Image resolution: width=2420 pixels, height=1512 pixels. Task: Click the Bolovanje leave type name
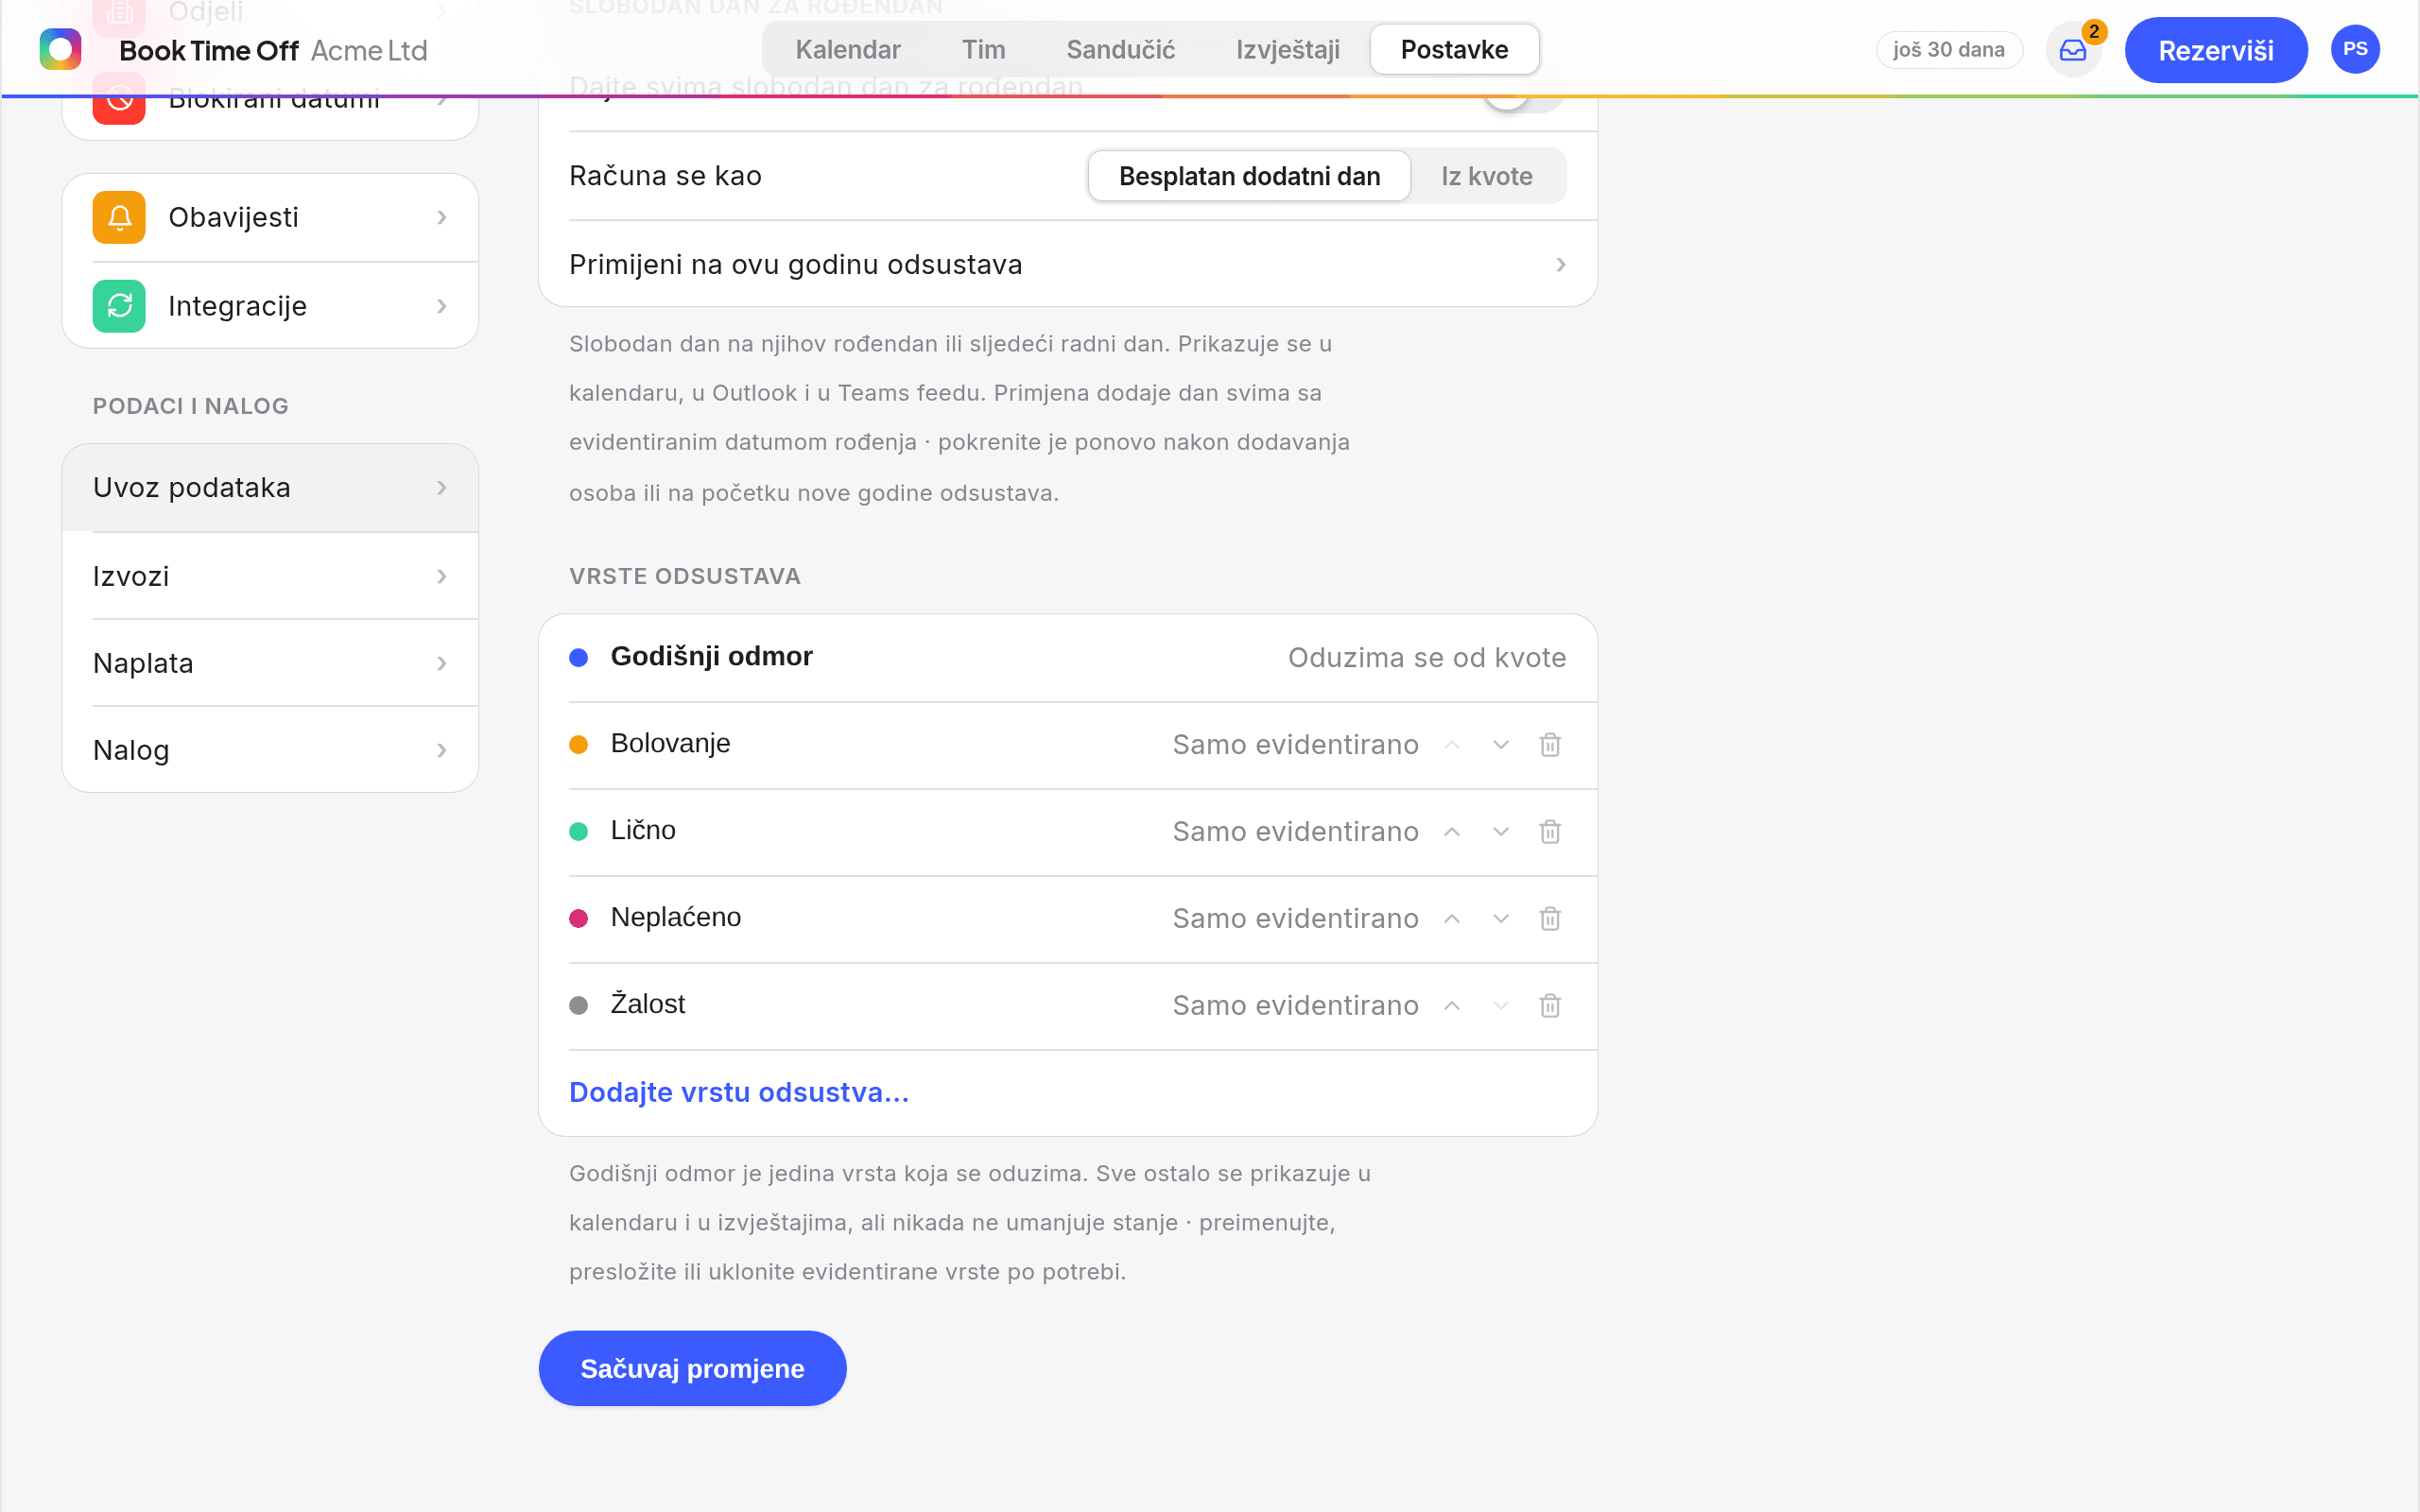[670, 743]
